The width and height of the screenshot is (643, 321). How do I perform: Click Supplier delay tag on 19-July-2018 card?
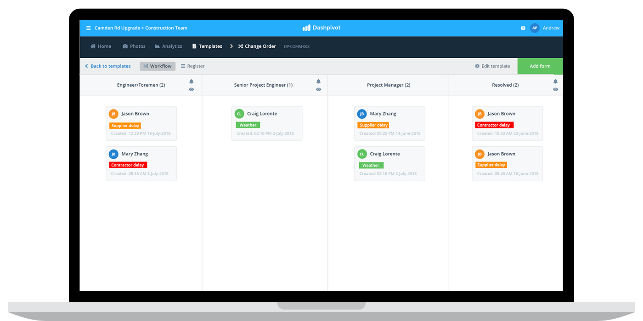[x=125, y=125]
